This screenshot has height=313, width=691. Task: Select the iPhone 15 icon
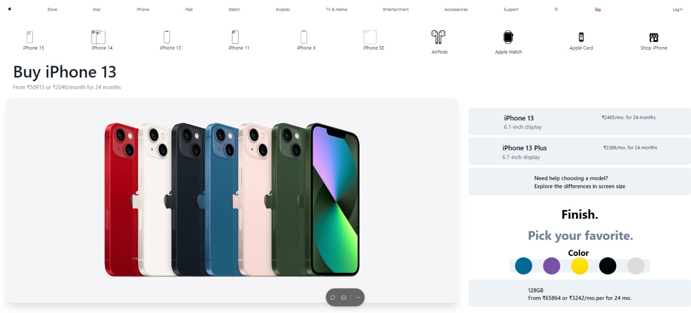30,37
